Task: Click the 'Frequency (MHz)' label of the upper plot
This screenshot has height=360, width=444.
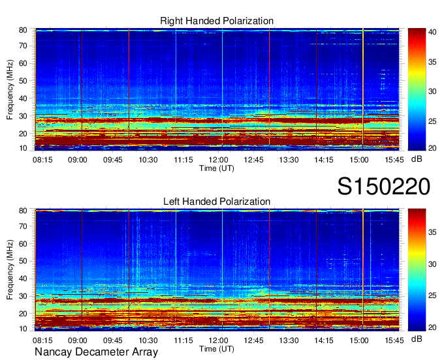Action: click(10, 89)
